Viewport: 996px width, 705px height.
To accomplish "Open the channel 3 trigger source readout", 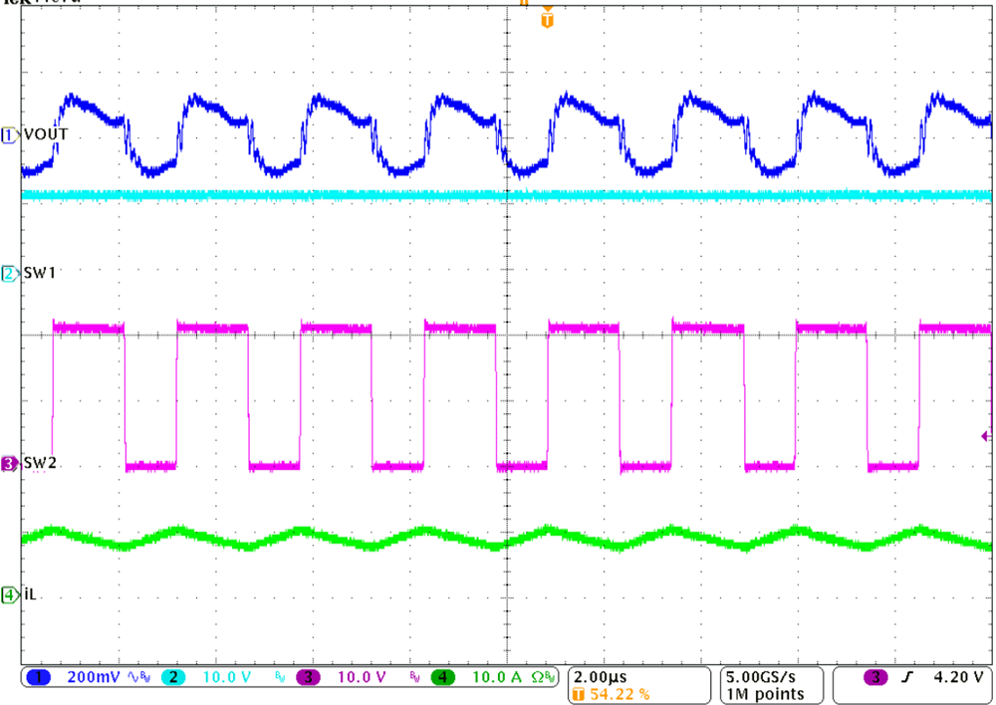I will [873, 675].
